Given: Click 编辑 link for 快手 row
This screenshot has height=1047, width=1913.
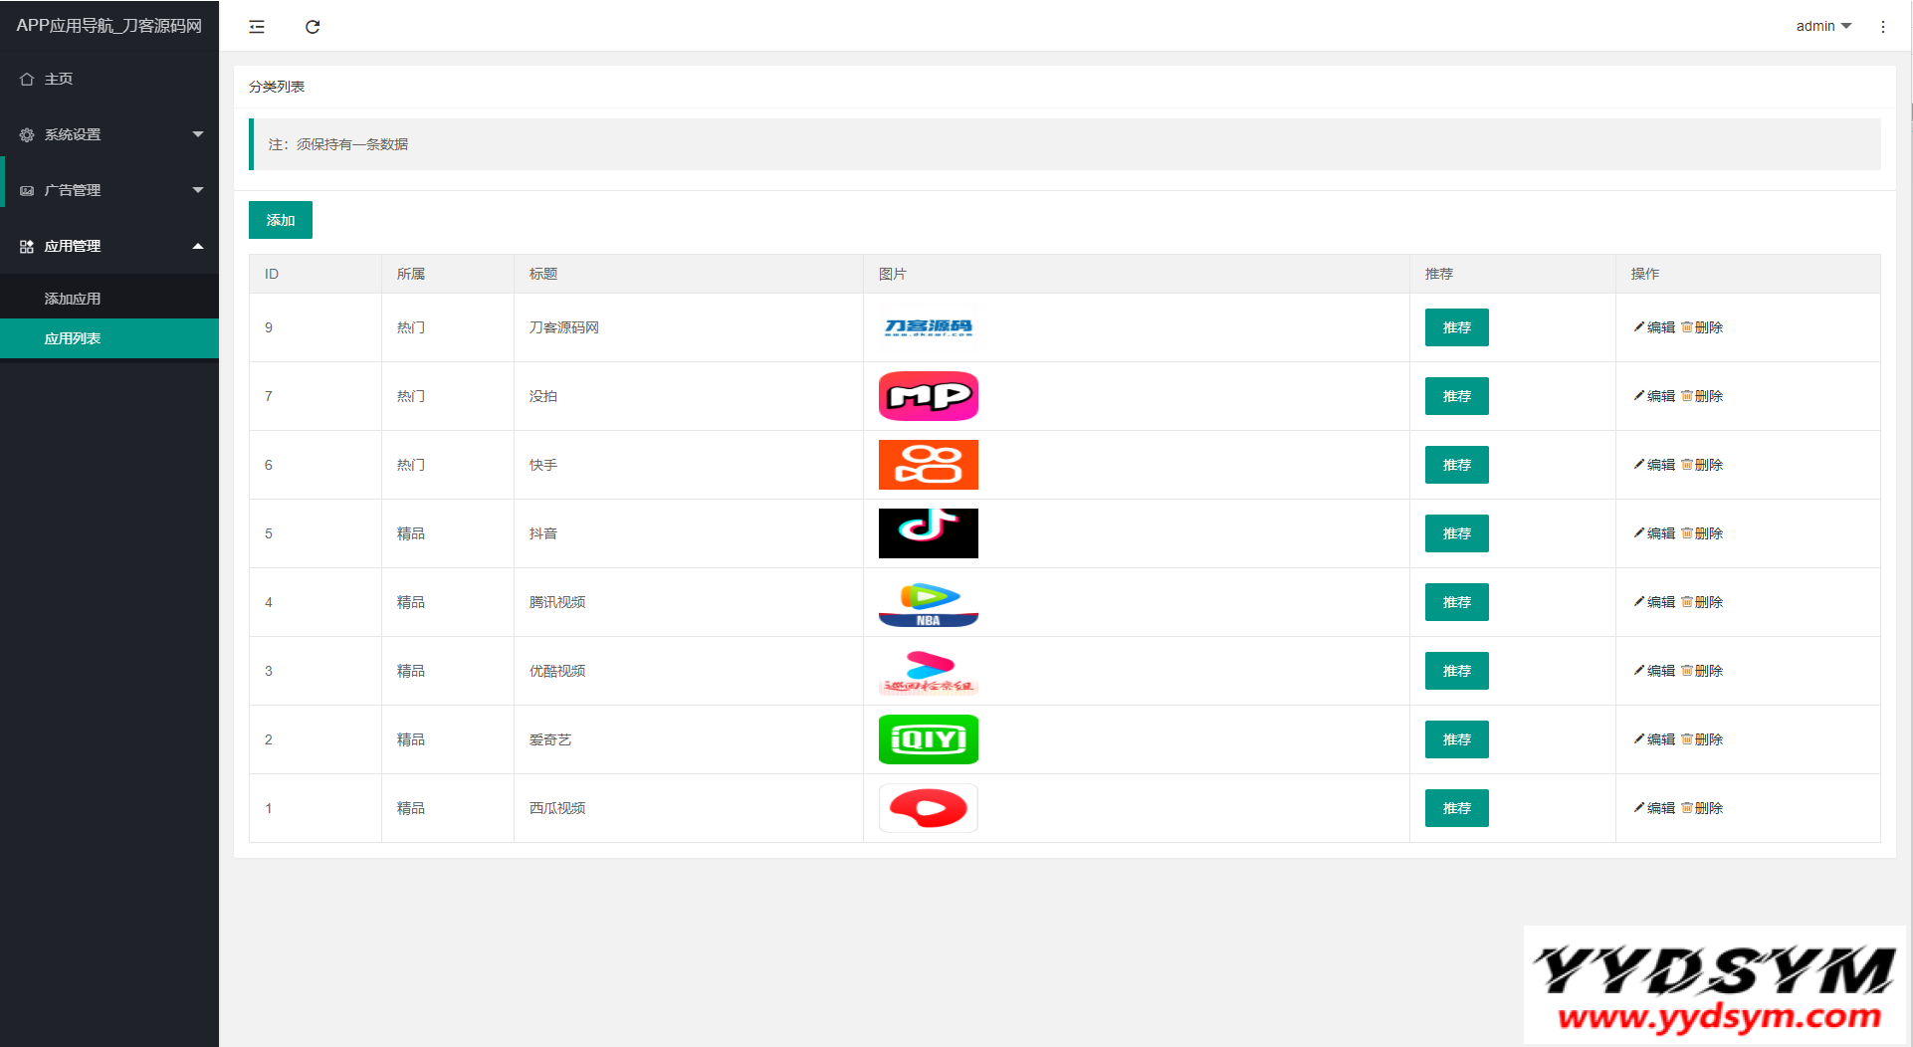Looking at the screenshot, I should [x=1654, y=465].
